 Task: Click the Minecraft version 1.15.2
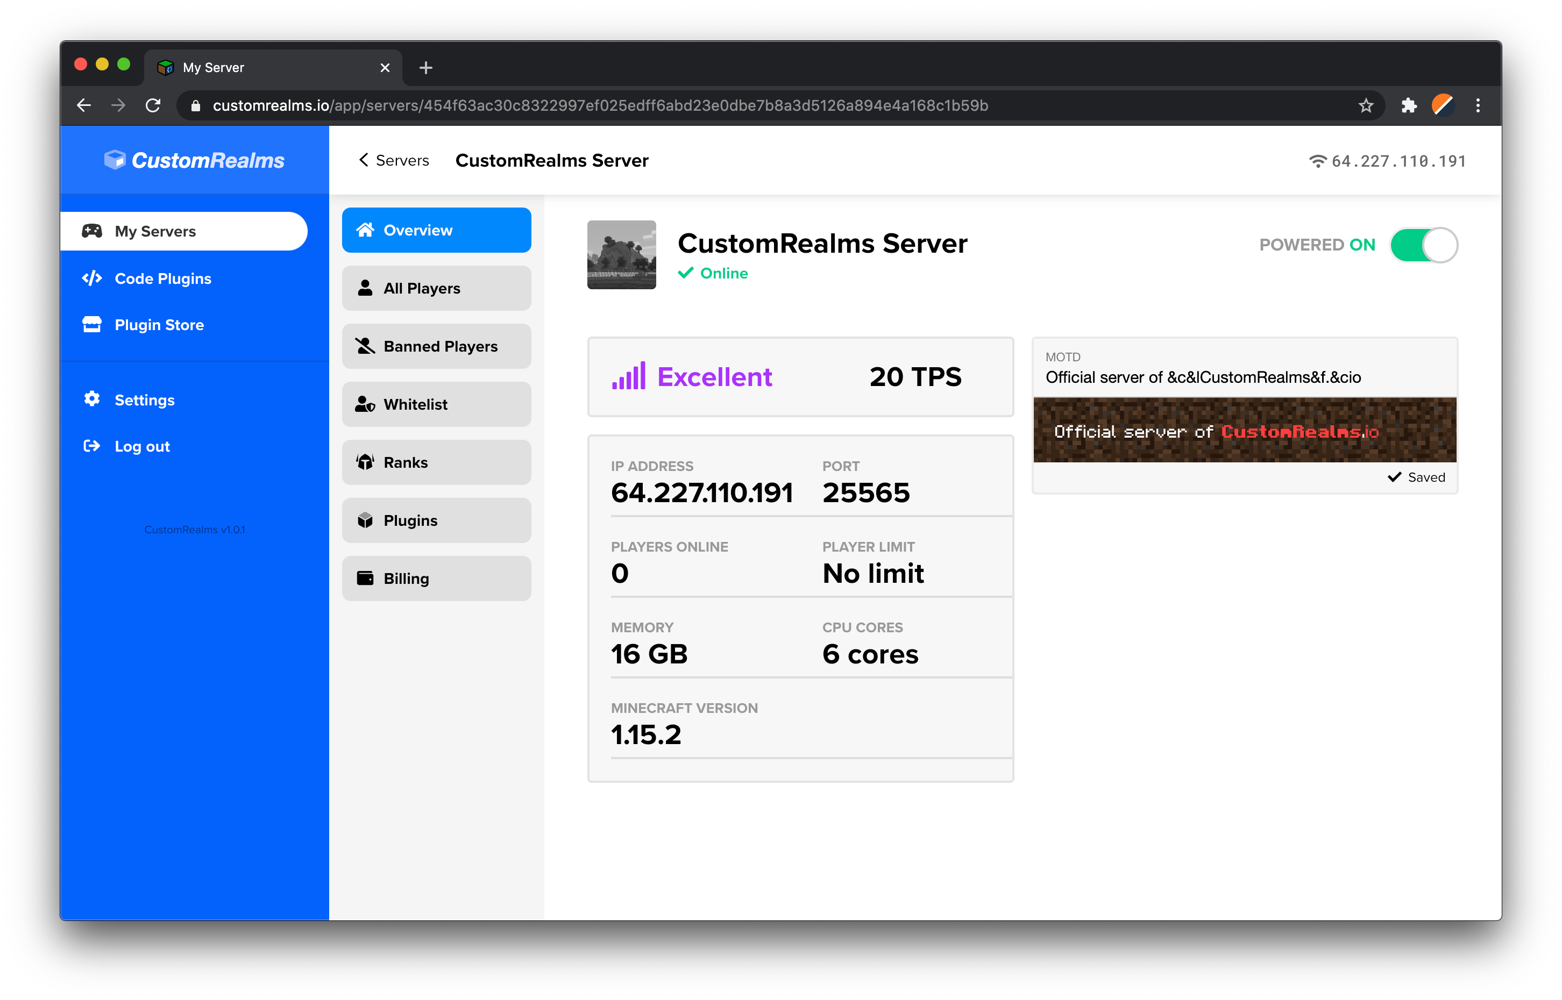coord(645,734)
